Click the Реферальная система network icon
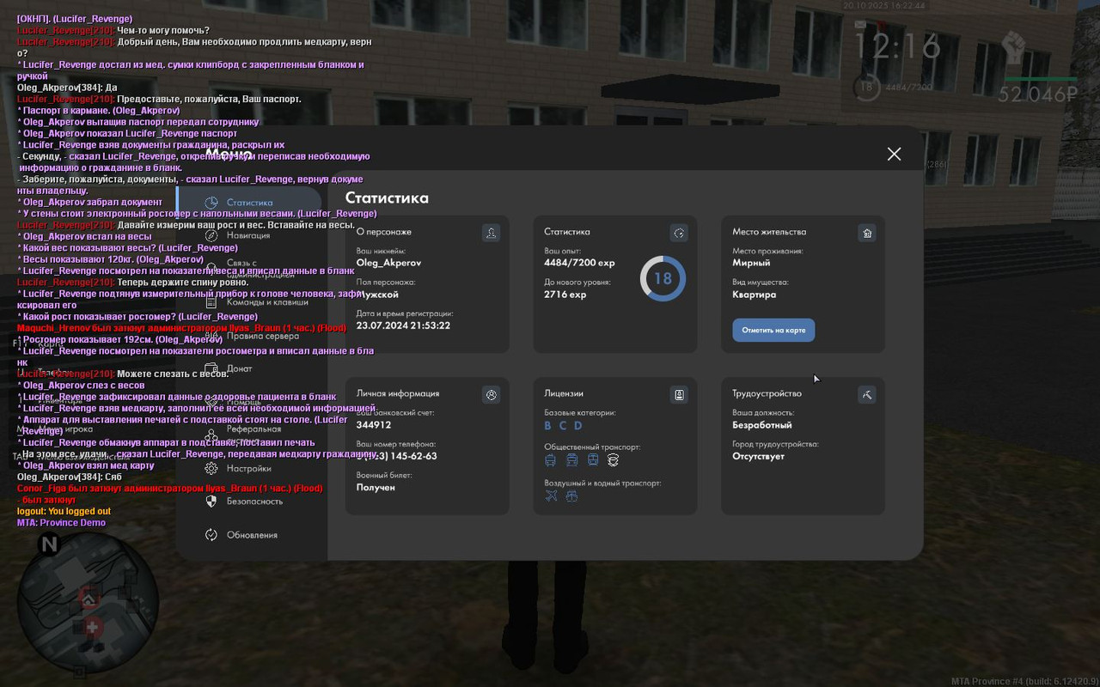The width and height of the screenshot is (1100, 687). 211,435
